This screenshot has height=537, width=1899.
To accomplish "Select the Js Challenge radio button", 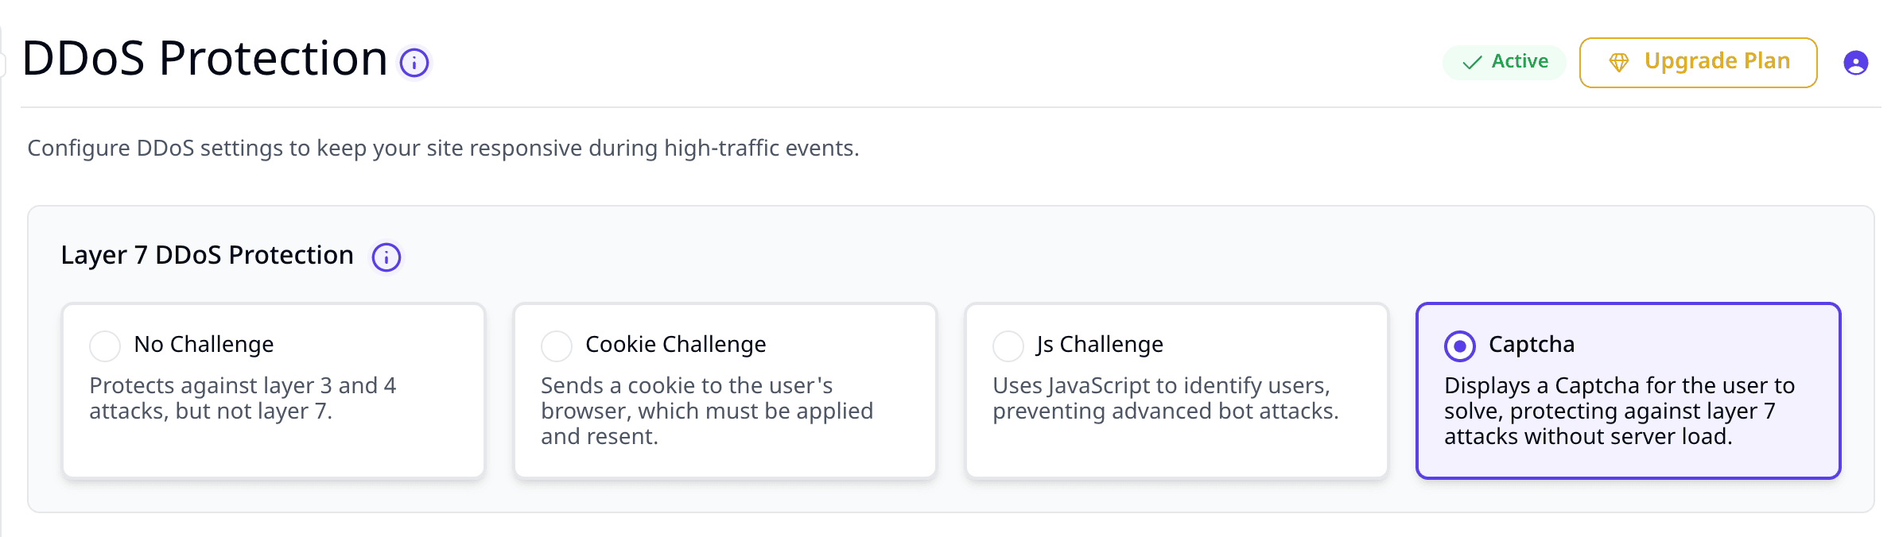I will pos(1008,346).
